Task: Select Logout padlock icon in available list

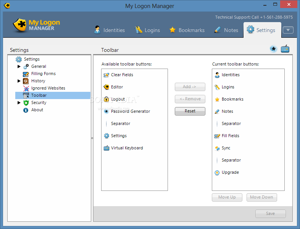Action: pyautogui.click(x=106, y=99)
